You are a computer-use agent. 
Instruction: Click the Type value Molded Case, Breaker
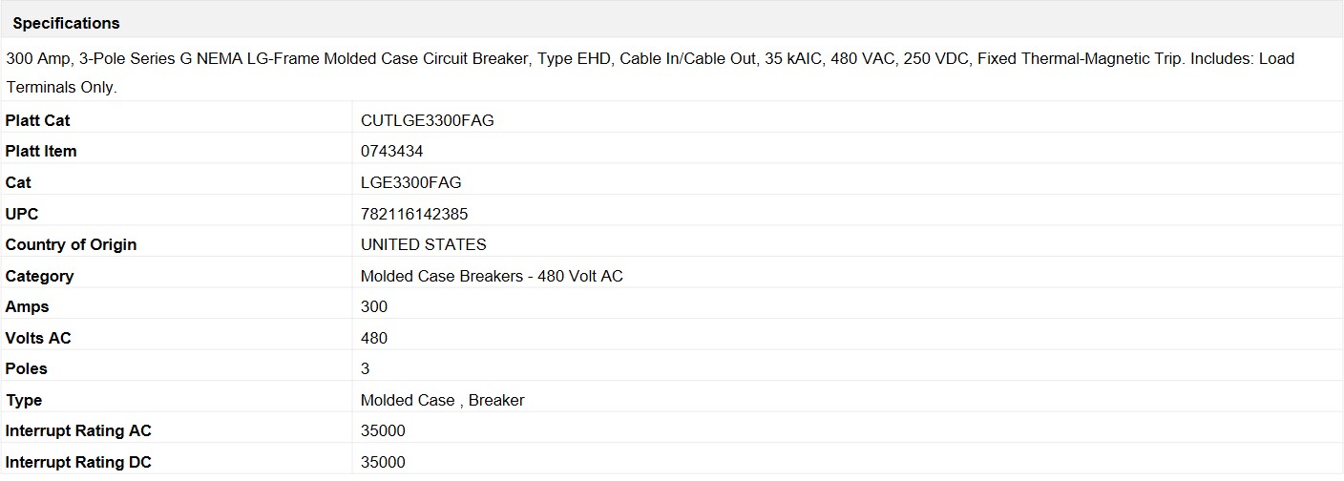442,400
